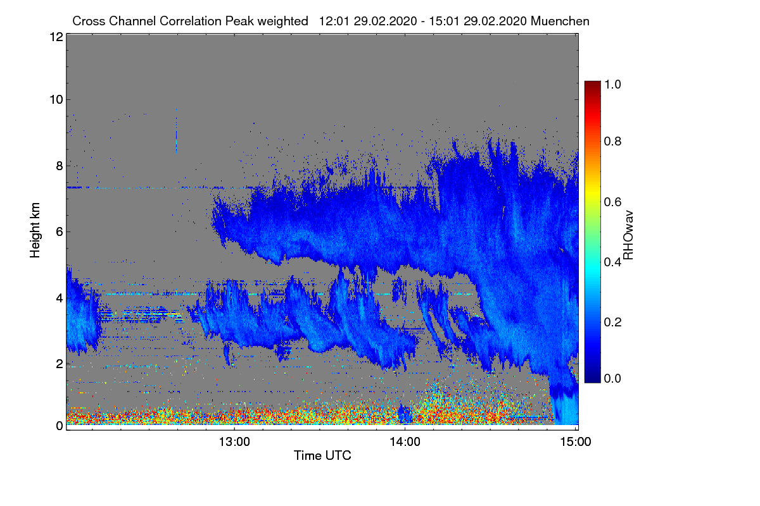Click the 'Time UTC' x-axis label
This screenshot has width=760, height=506.
click(322, 455)
